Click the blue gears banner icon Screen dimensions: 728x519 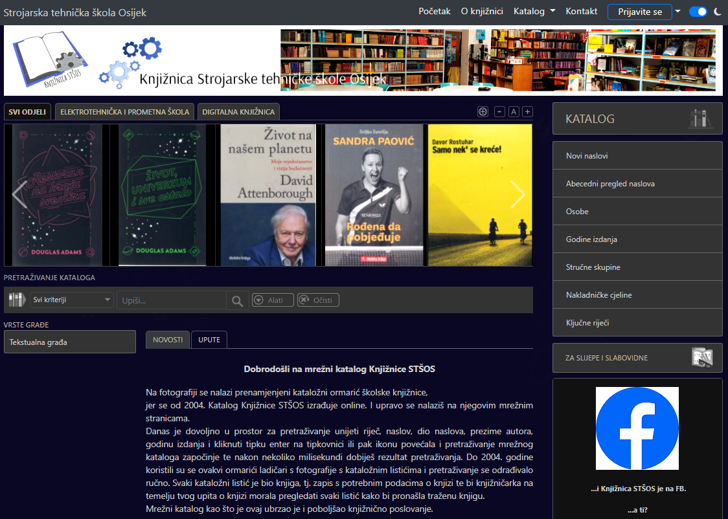130,62
